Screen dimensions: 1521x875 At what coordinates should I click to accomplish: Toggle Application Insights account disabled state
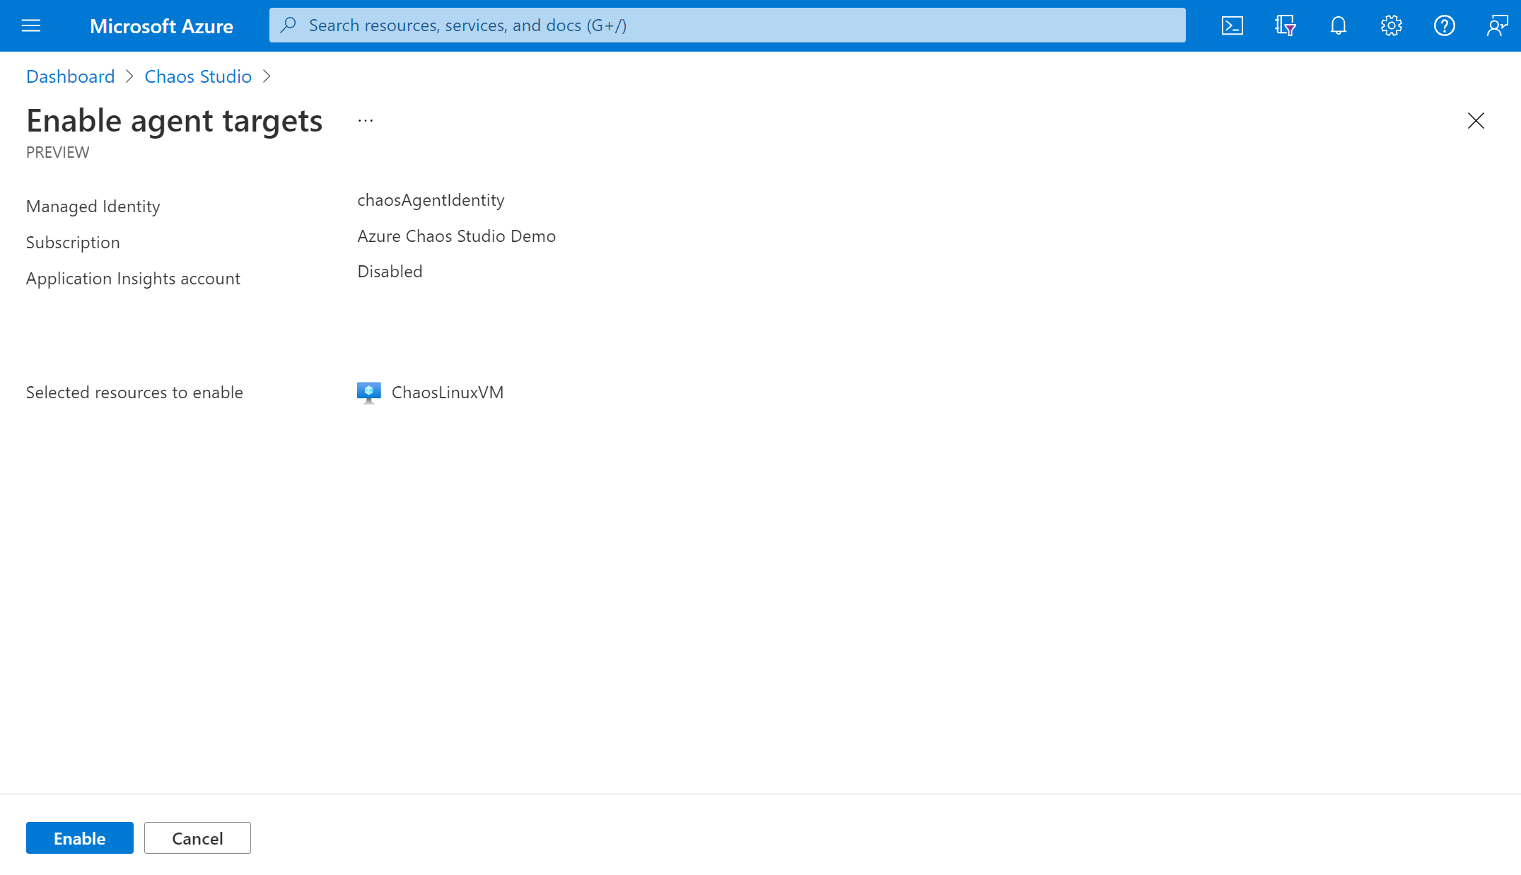[389, 272]
